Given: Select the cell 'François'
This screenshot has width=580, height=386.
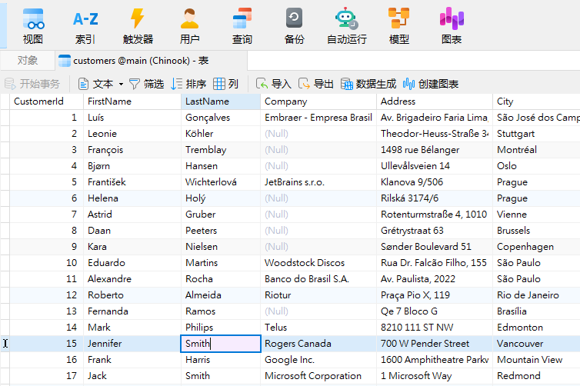Looking at the screenshot, I should 132,150.
